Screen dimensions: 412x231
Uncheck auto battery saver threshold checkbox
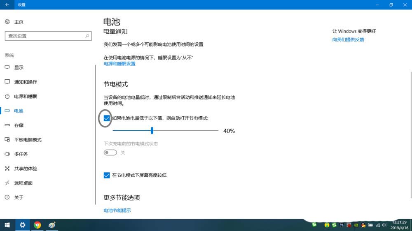point(106,118)
